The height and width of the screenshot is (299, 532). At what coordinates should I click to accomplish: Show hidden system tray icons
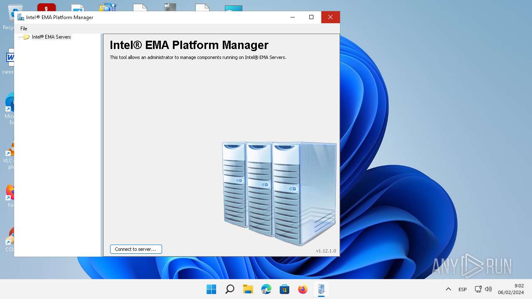448,289
